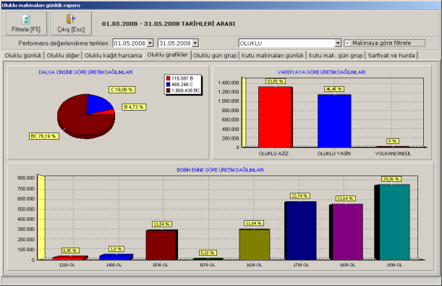Open the Kutu makinaları günlük tab
The width and height of the screenshot is (442, 286).
273,56
